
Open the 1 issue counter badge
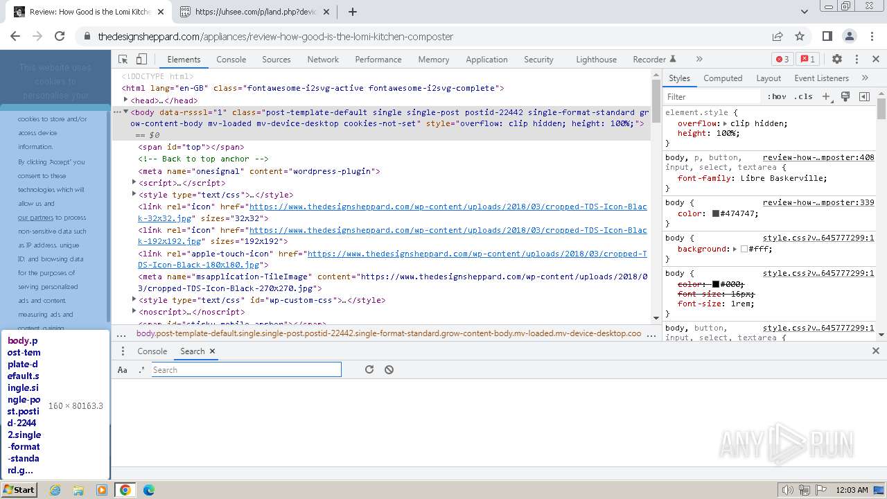coord(807,60)
